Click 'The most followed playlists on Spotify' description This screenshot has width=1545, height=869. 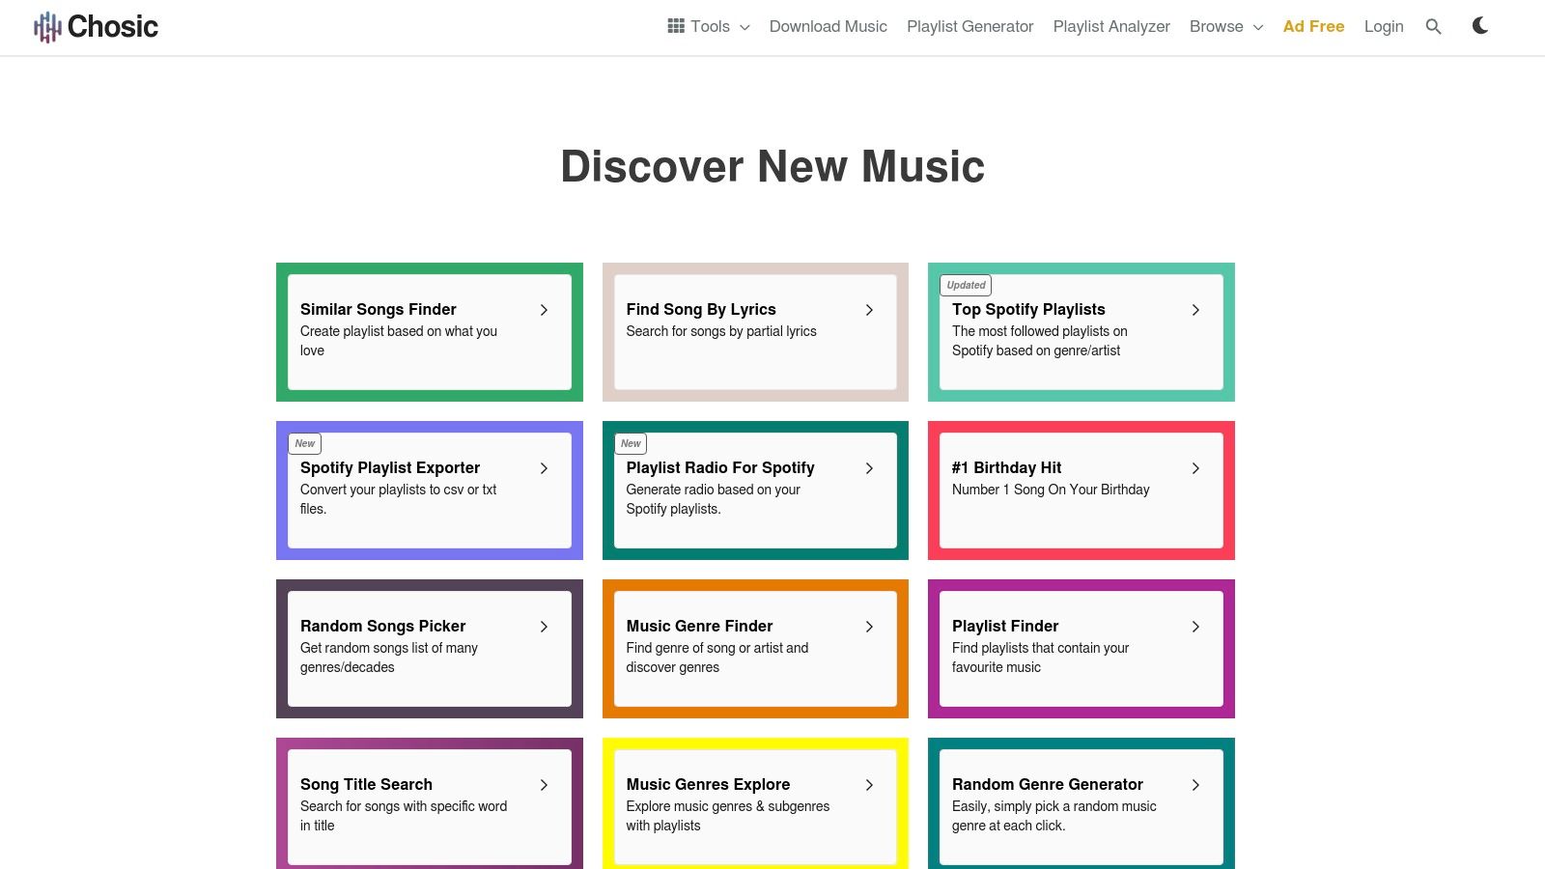pos(1040,341)
